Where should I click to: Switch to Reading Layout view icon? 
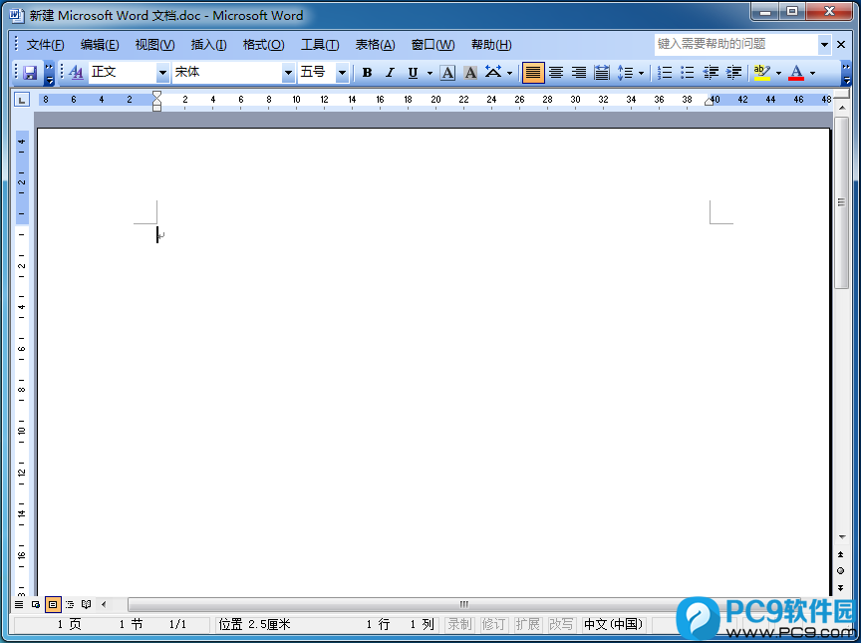(x=87, y=604)
